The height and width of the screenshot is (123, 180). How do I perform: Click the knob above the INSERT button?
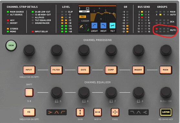tap(138, 50)
